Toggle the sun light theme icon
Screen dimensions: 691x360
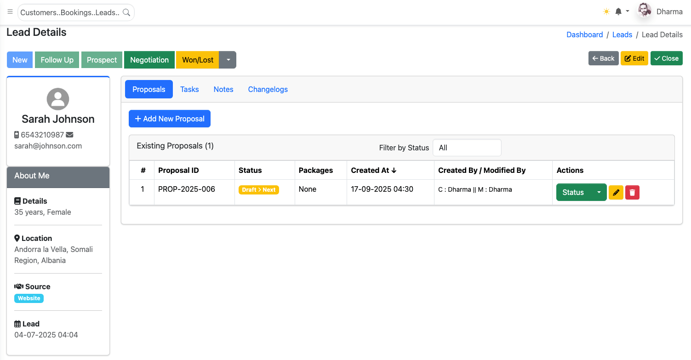click(x=606, y=11)
